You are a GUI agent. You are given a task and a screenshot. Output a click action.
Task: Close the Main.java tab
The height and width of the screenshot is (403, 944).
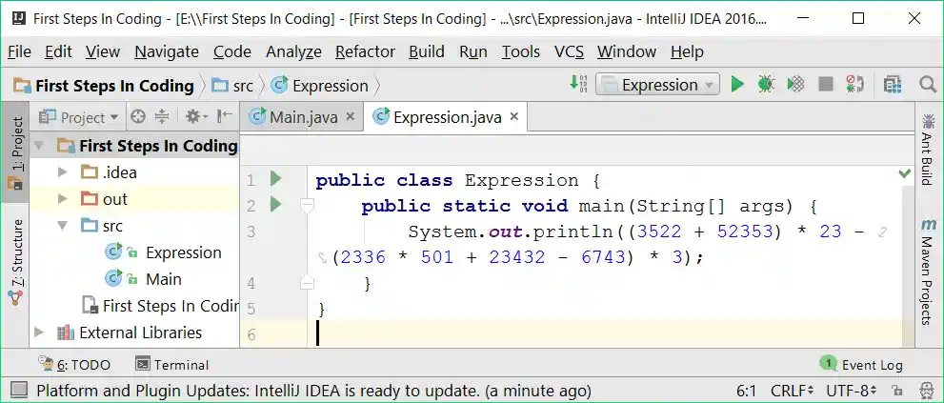point(351,117)
